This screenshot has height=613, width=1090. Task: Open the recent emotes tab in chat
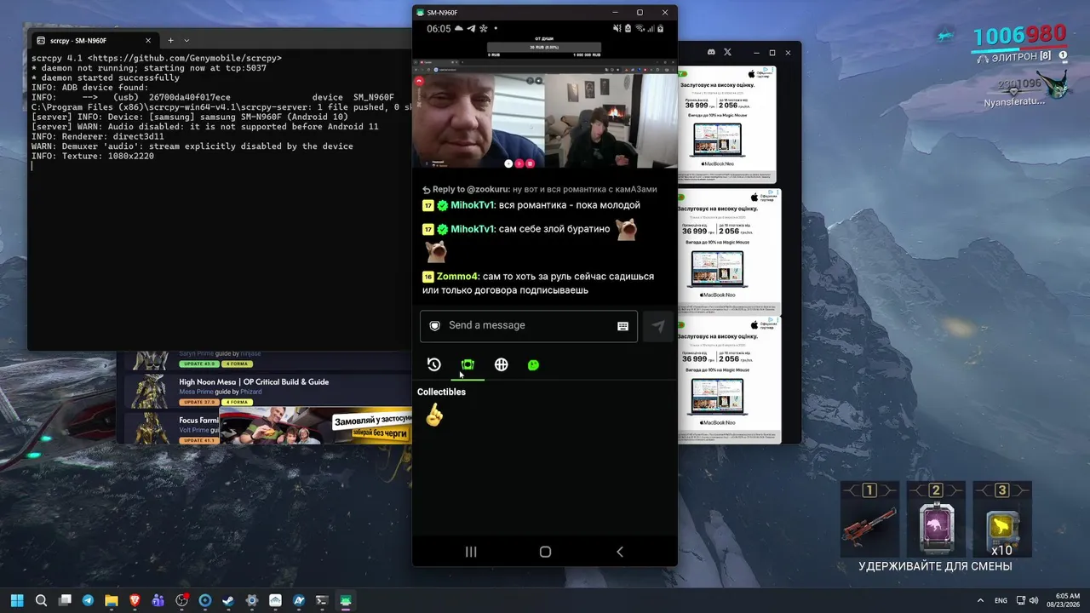click(434, 364)
